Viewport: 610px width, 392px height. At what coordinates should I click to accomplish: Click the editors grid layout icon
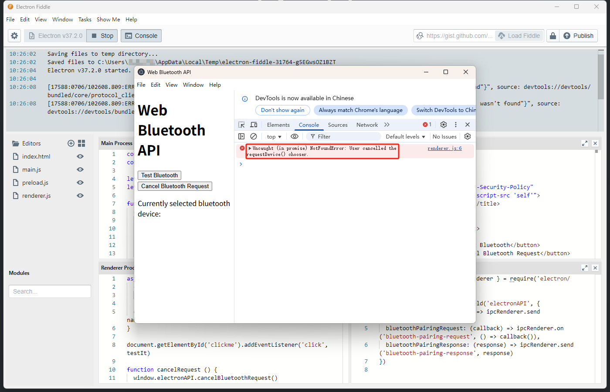pyautogui.click(x=81, y=143)
